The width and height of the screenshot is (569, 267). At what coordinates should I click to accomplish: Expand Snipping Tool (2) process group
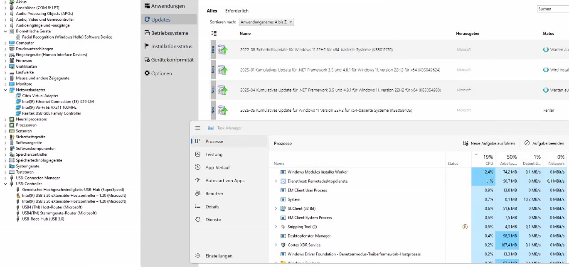276,227
